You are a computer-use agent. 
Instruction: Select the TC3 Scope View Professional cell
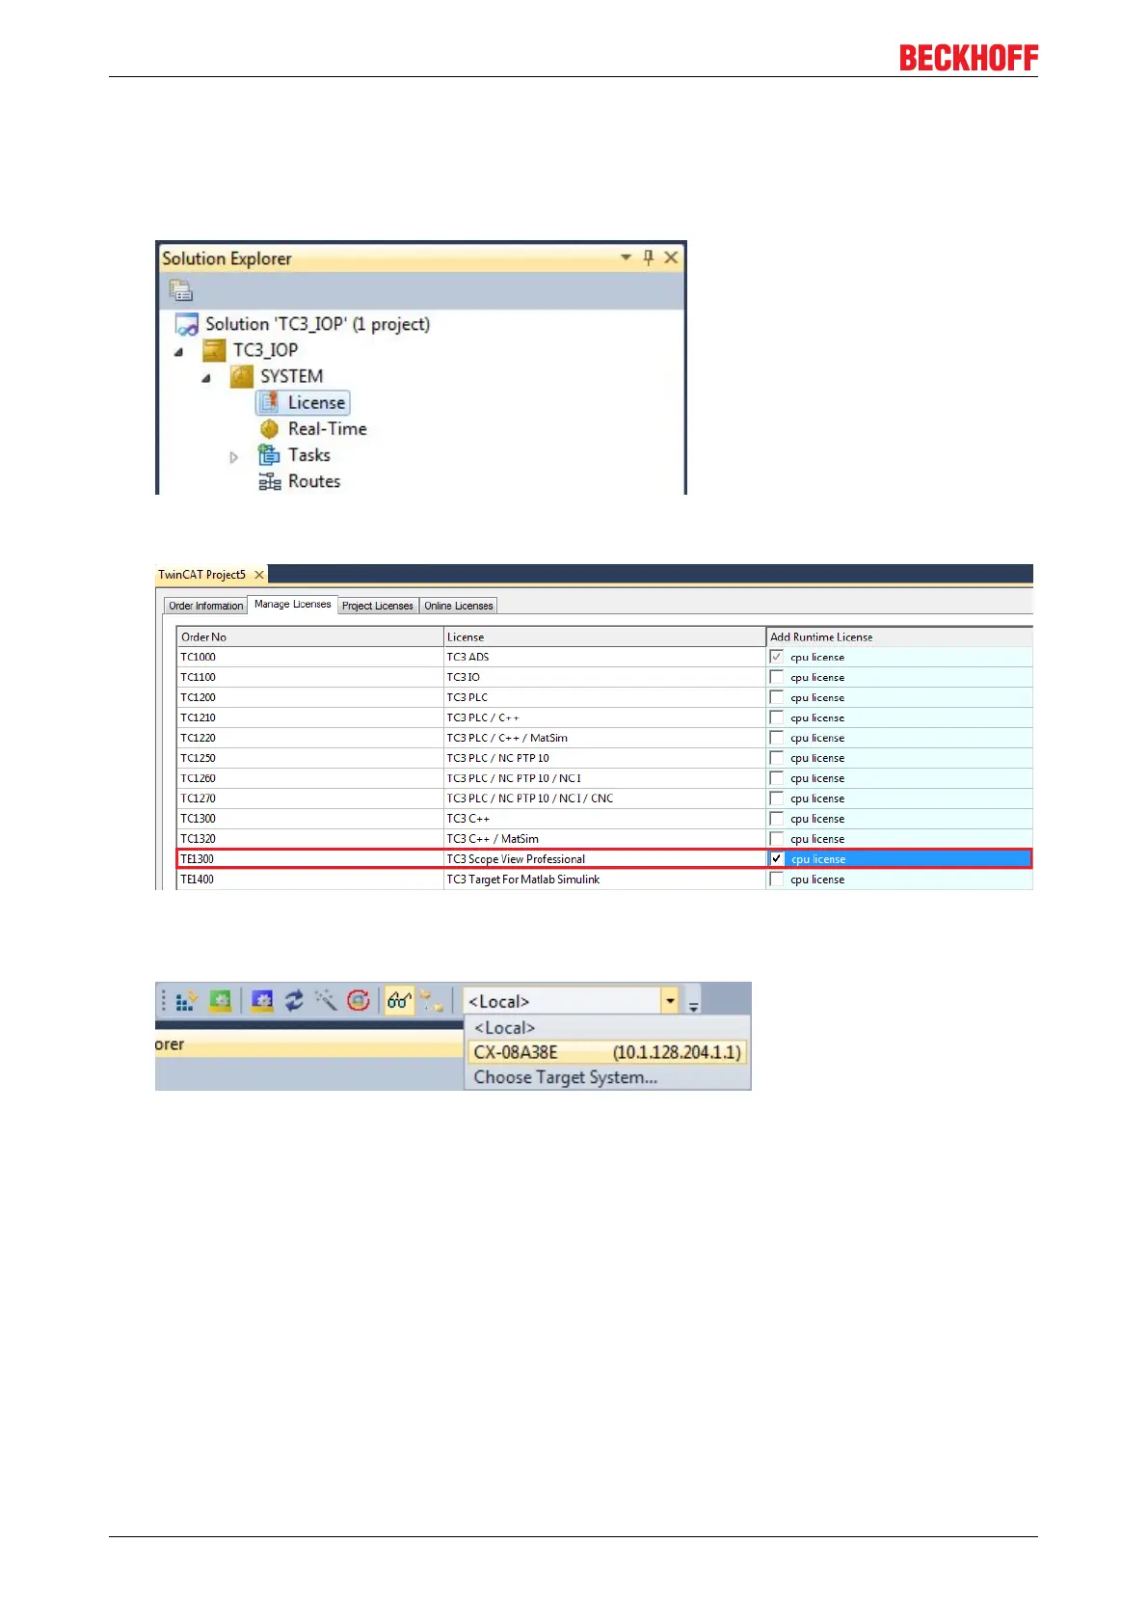[x=604, y=859]
